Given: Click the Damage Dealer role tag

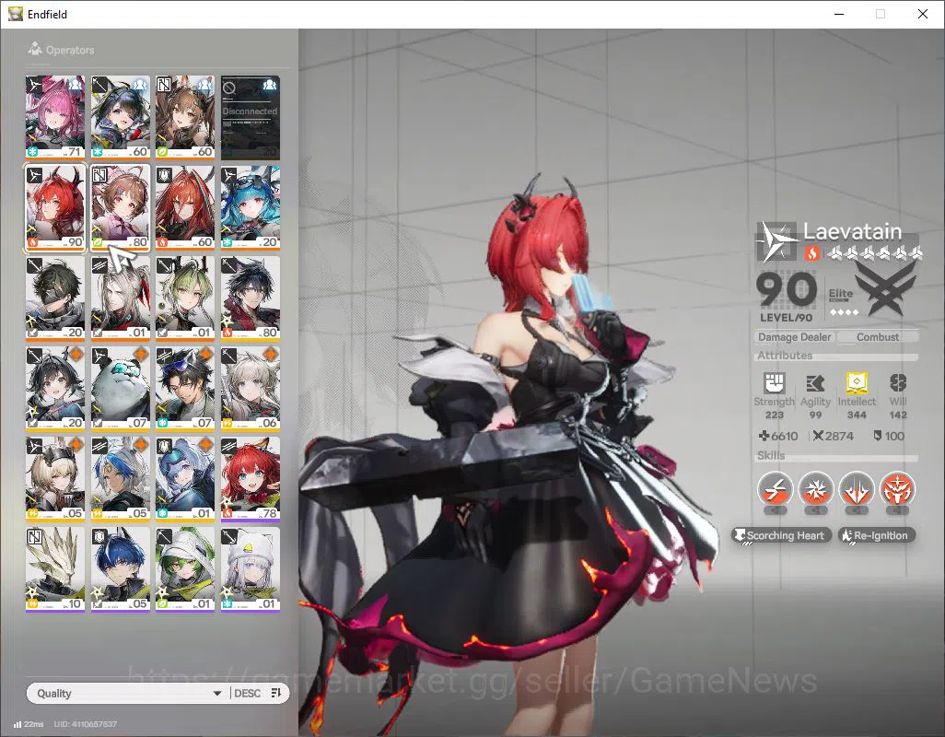Looking at the screenshot, I should (794, 337).
